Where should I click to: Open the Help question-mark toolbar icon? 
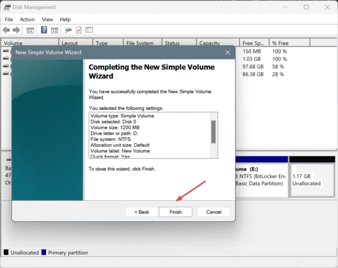tap(44, 30)
